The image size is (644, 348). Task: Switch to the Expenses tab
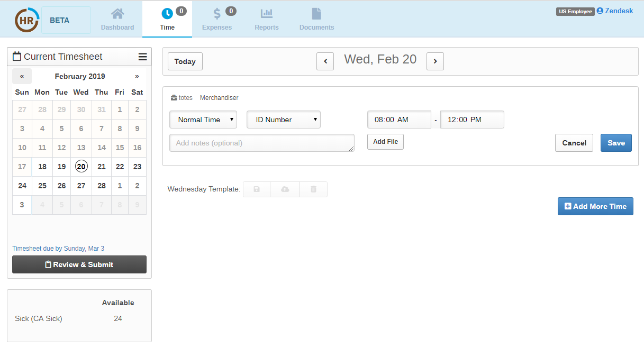pos(217,19)
